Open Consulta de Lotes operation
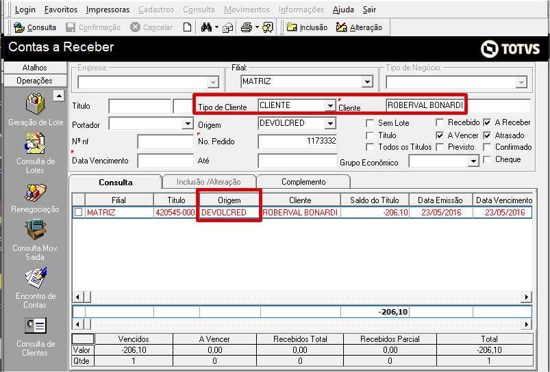The height and width of the screenshot is (372, 550). tap(36, 153)
